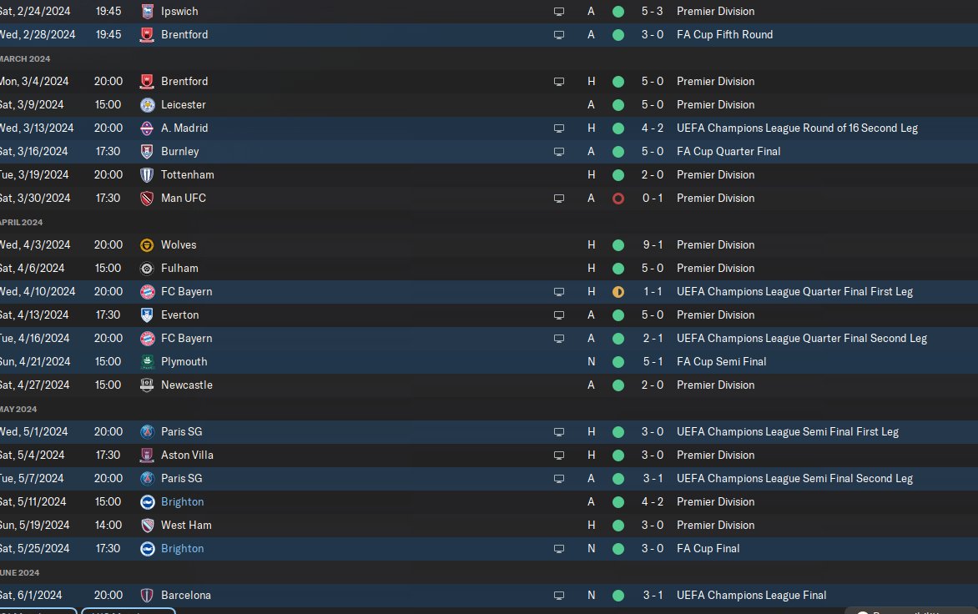Click the Tottenham club badge
Viewport: 978px width, 614px height.
147,175
